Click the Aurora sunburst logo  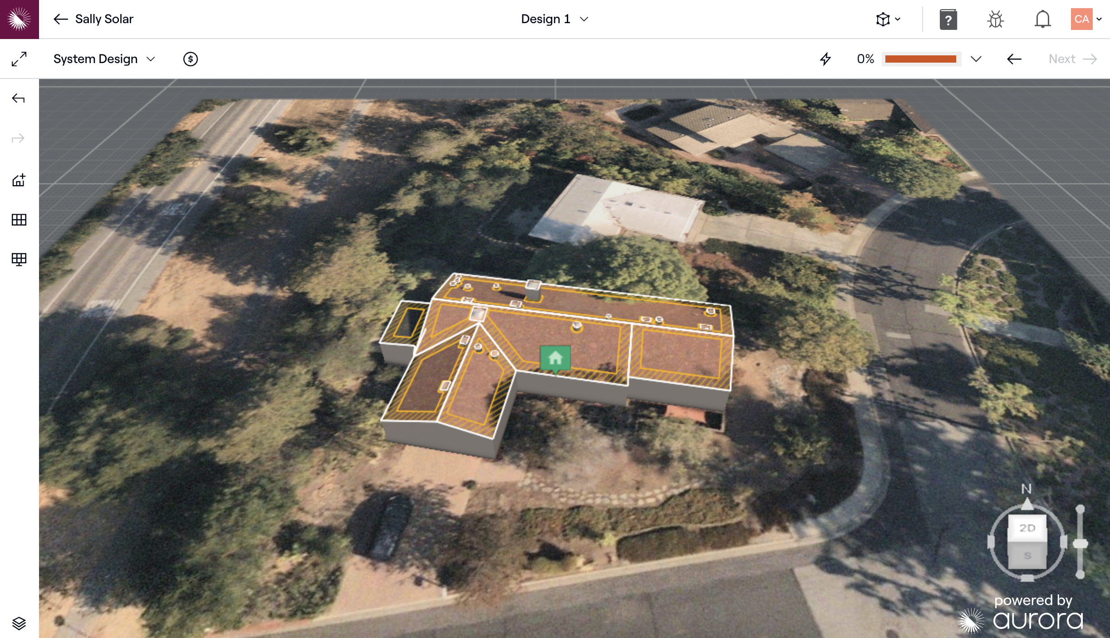19,19
